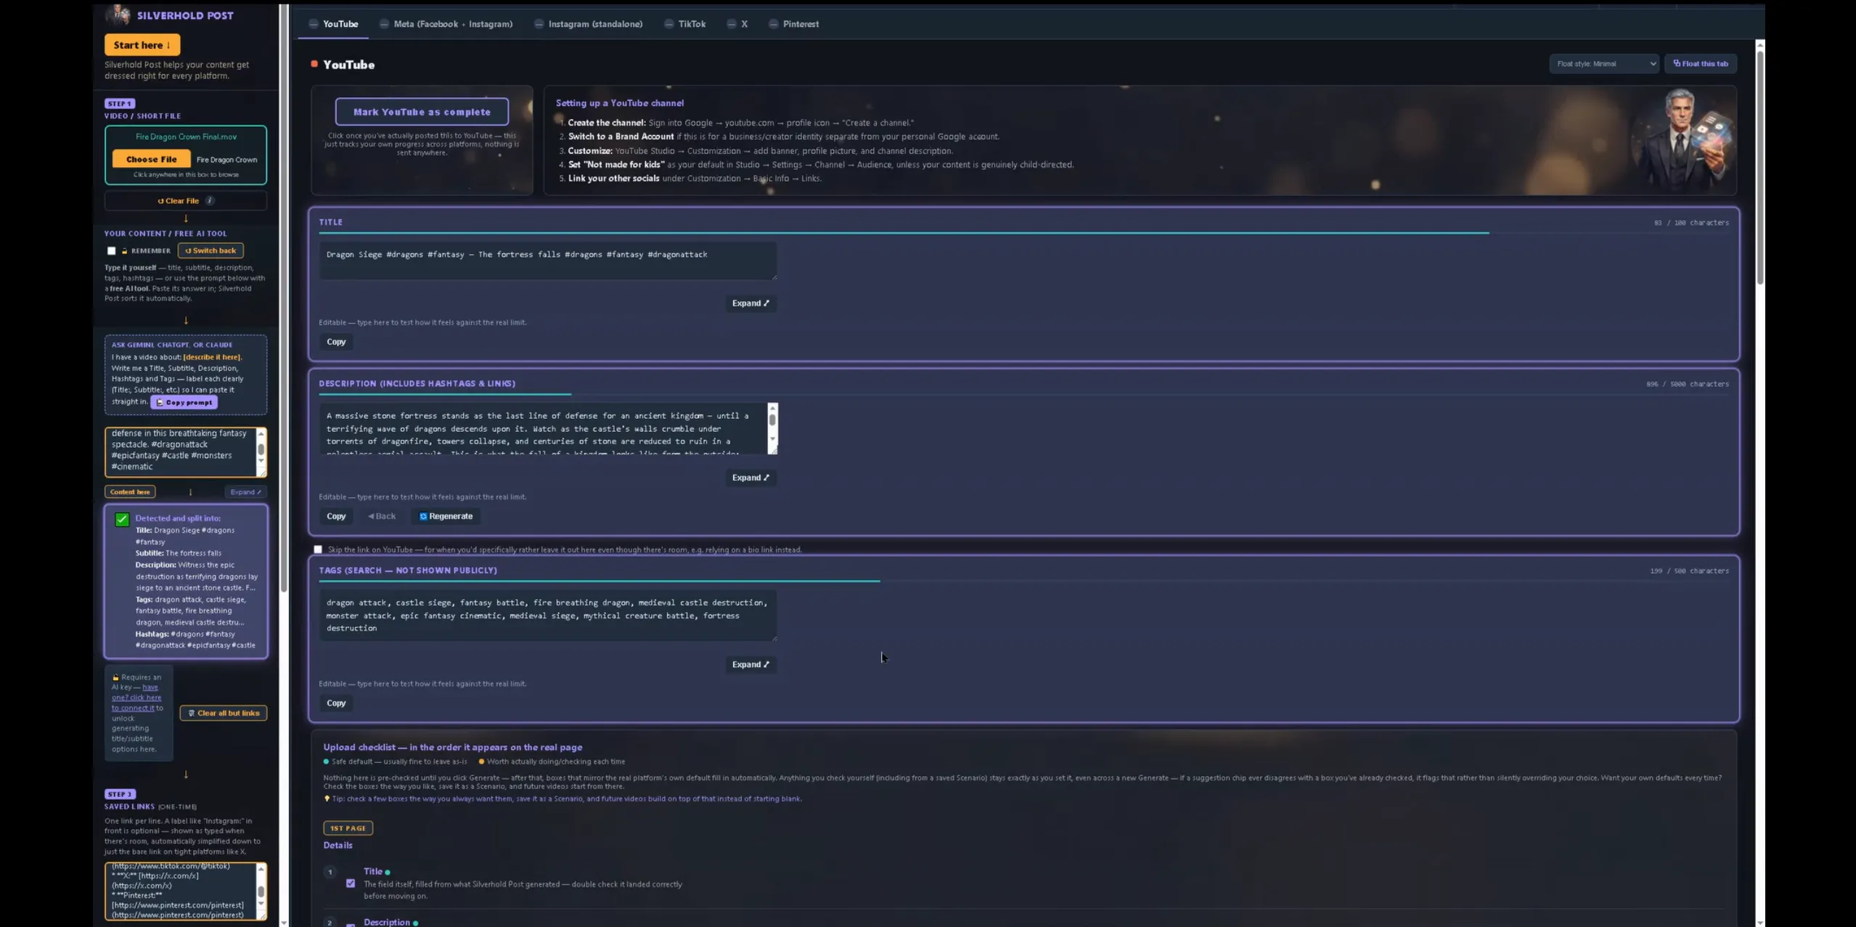Clear the selected video file
The width and height of the screenshot is (1856, 927).
179,201
